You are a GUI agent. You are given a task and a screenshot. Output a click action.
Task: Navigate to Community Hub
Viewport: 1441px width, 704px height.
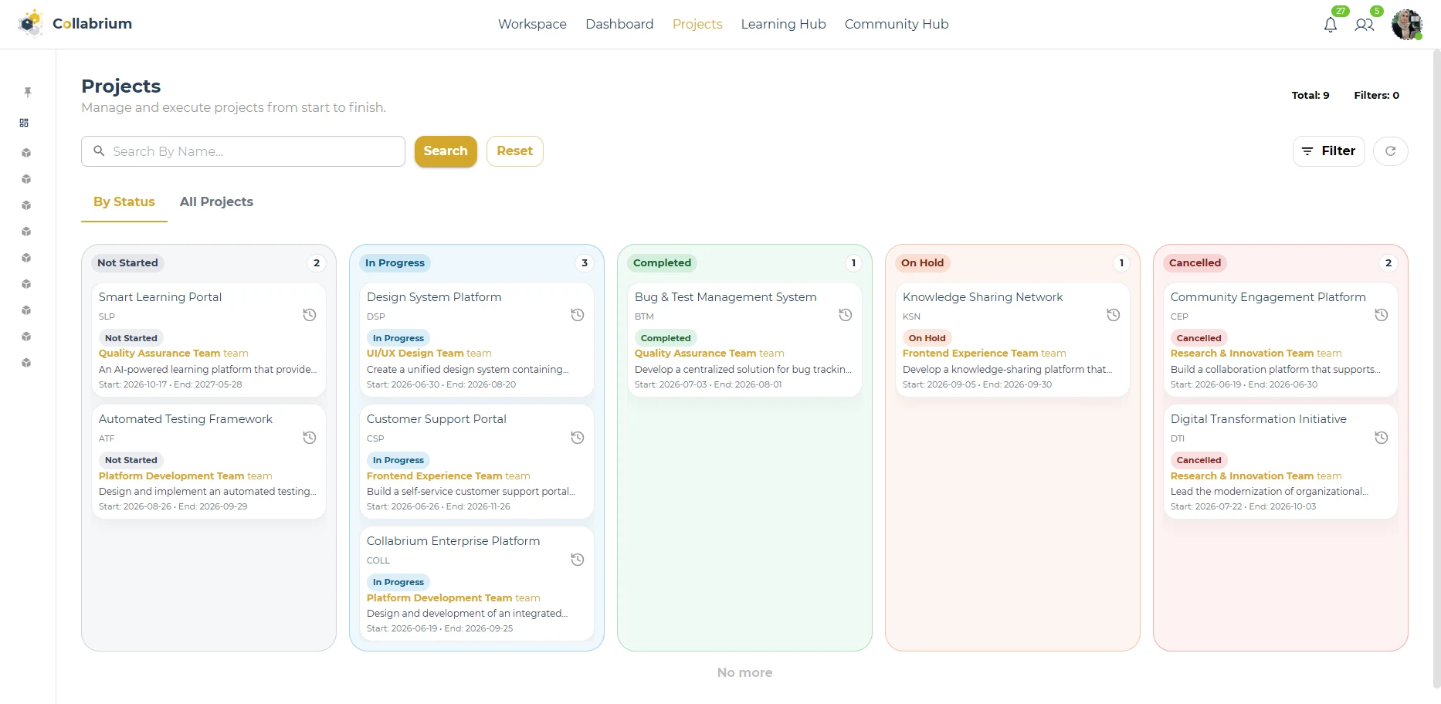pyautogui.click(x=897, y=24)
